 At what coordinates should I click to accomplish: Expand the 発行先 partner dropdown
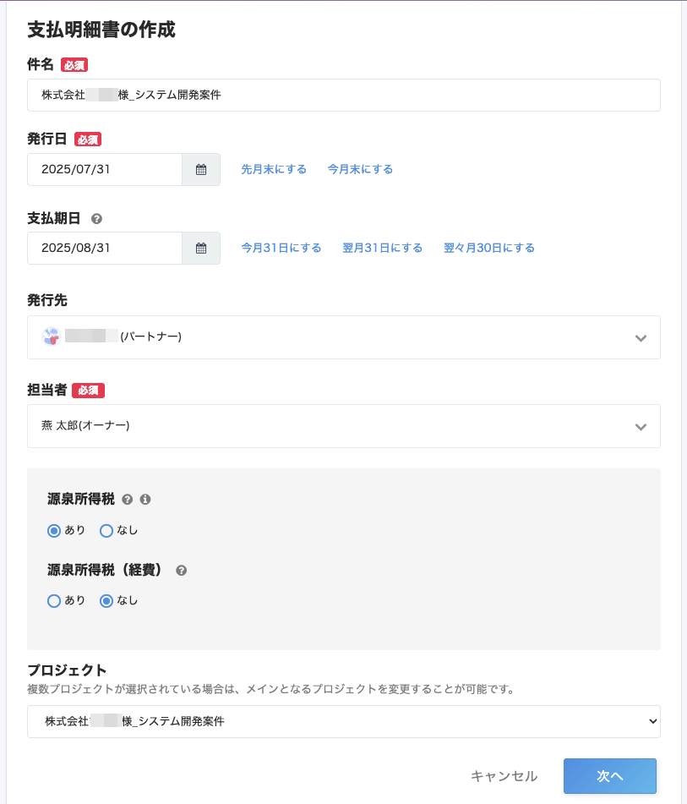coord(343,337)
